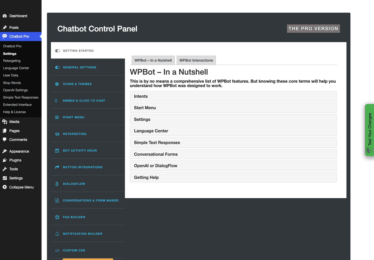
Task: Switch to WPBot Interactions tab
Action: point(196,60)
